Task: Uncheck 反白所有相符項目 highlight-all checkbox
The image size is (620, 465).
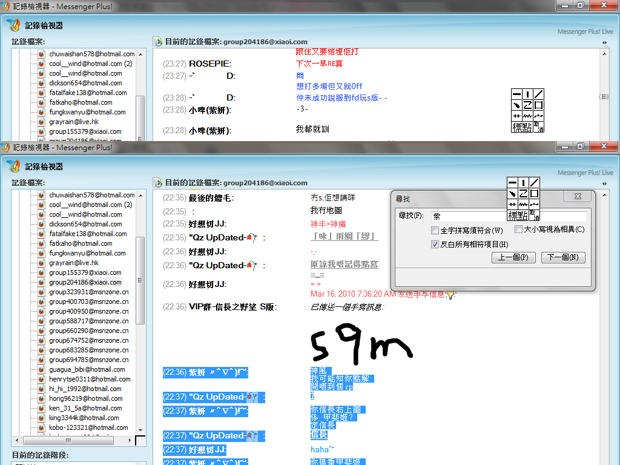Action: pyautogui.click(x=435, y=245)
